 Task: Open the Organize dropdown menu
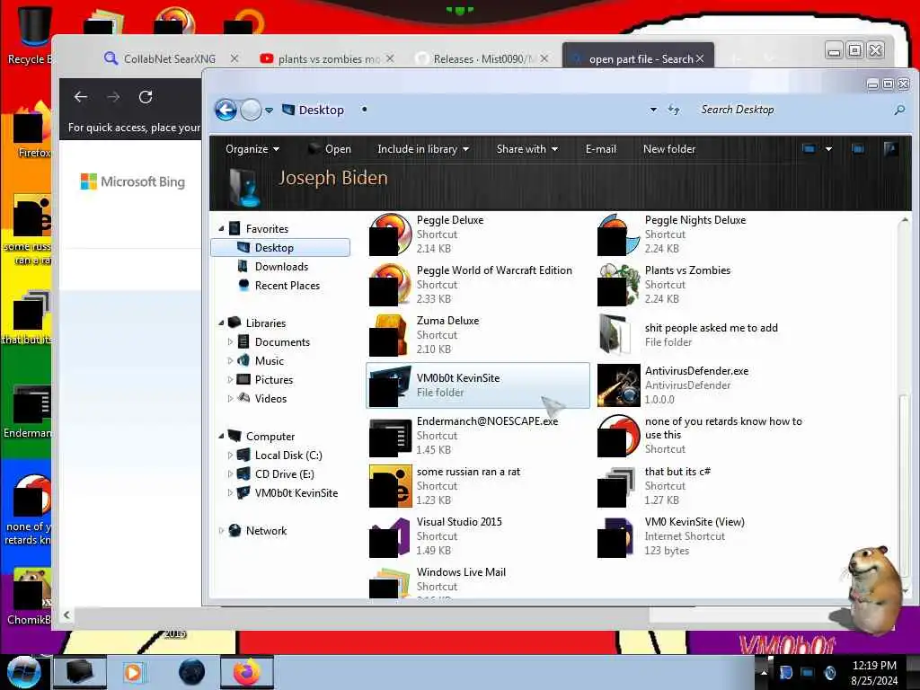coord(252,149)
